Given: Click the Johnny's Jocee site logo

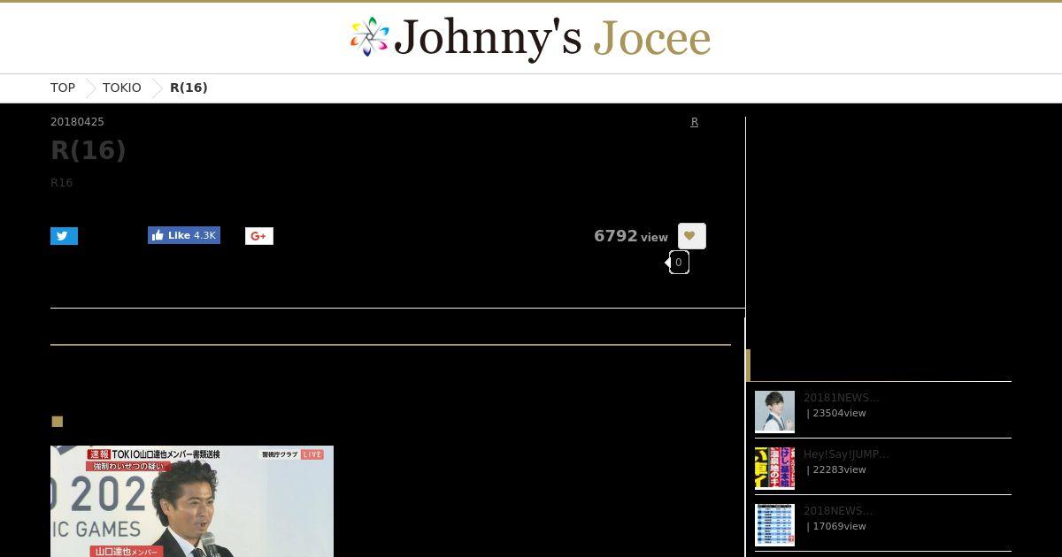Looking at the screenshot, I should [531, 38].
